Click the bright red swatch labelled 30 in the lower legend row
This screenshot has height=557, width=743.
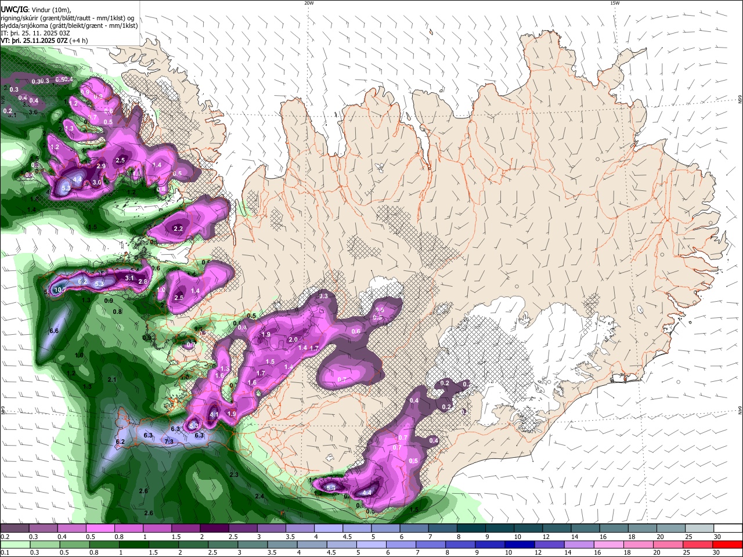click(x=727, y=545)
